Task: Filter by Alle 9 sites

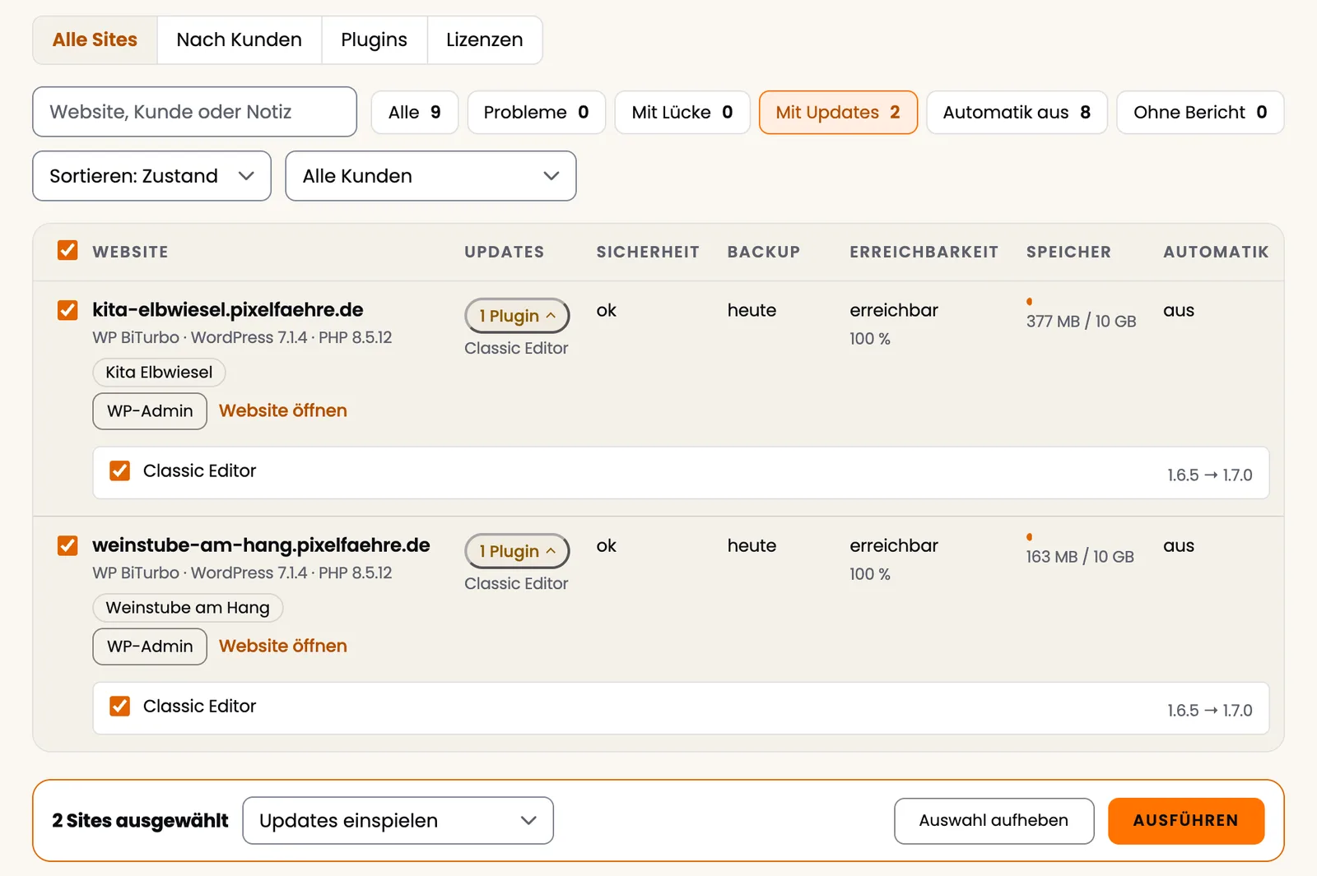Action: pyautogui.click(x=415, y=112)
